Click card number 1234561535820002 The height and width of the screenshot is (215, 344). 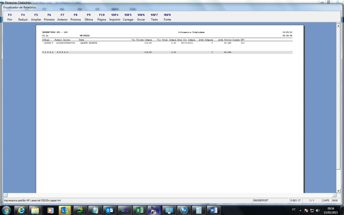point(65,43)
